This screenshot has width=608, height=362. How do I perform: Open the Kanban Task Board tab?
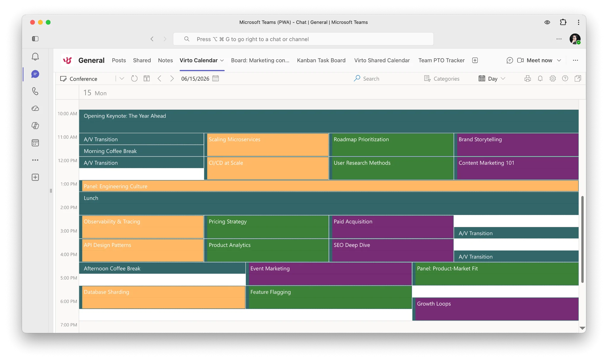pos(321,60)
